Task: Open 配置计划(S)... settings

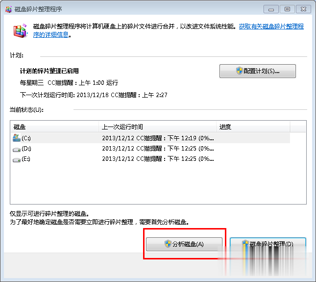Action: pyautogui.click(x=258, y=71)
